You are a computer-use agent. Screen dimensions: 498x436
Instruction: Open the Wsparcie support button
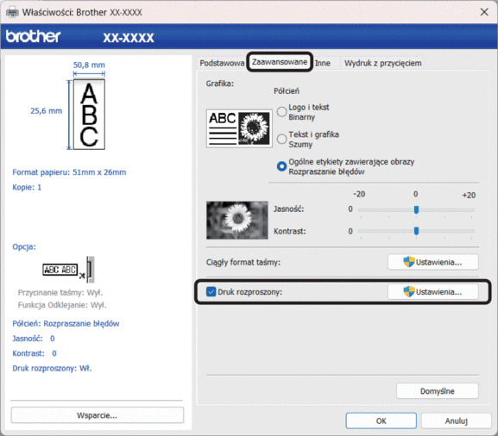coord(98,415)
